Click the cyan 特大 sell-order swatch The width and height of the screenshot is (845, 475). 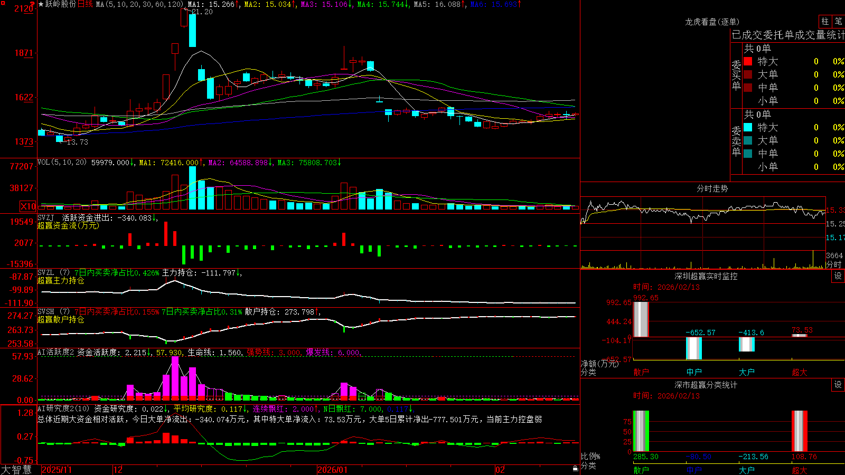pyautogui.click(x=748, y=127)
